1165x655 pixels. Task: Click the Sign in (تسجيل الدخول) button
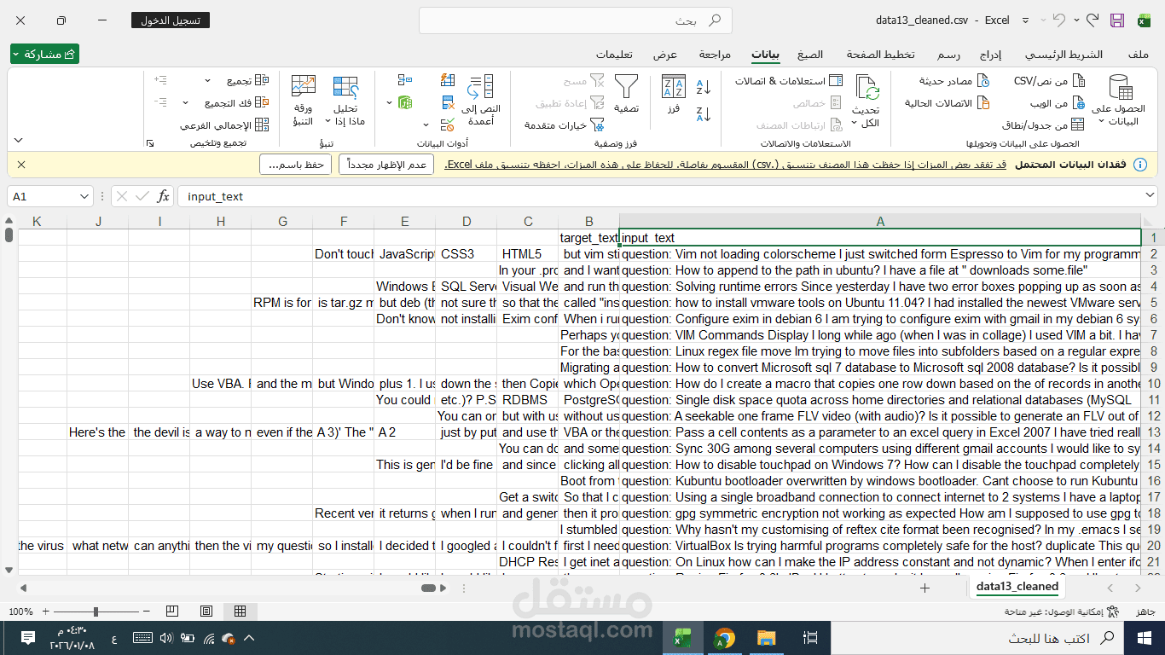(171, 20)
